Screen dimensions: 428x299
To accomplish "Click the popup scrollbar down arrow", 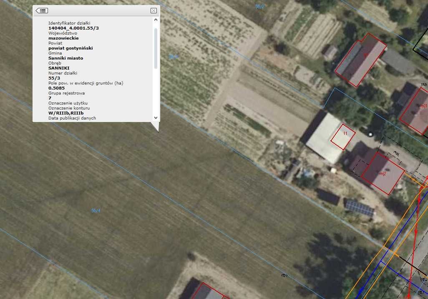I will tap(156, 118).
